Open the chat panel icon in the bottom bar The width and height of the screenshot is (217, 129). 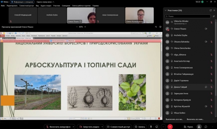click(x=206, y=127)
